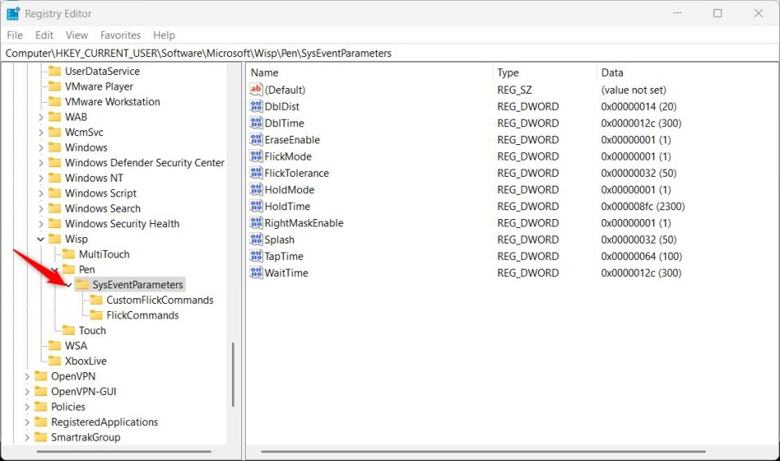
Task: Expand the OpenVPN key
Action: (27, 376)
